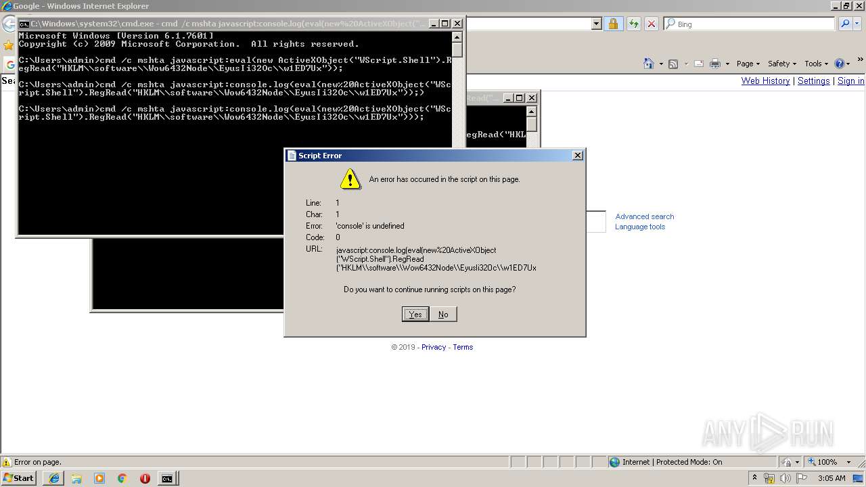Click the Print icon
The width and height of the screenshot is (866, 487).
click(715, 64)
